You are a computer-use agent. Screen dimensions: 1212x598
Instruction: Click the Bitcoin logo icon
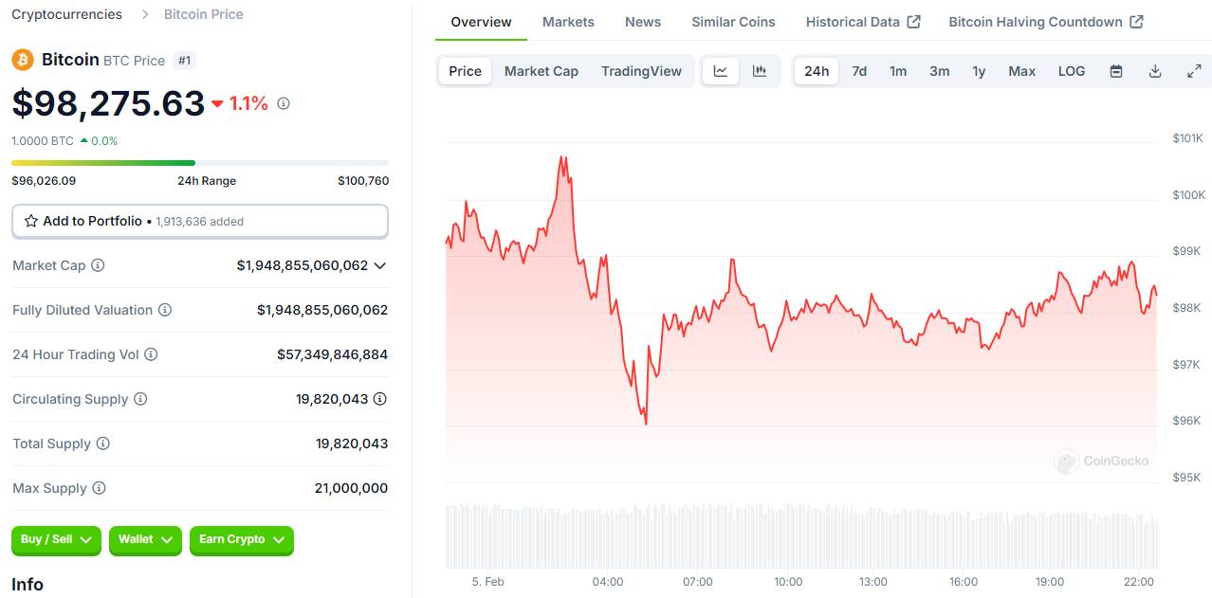click(23, 60)
